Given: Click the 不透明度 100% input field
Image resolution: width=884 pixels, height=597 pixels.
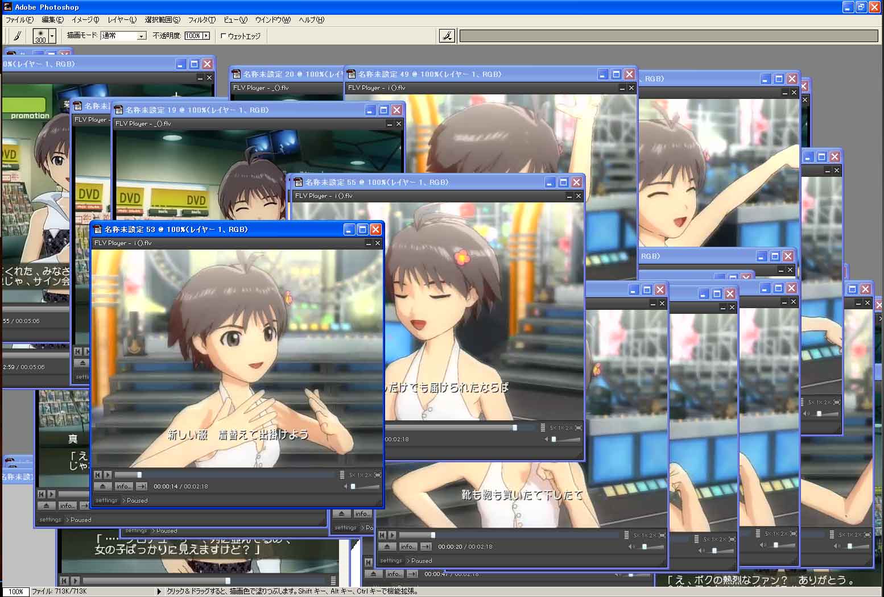Looking at the screenshot, I should pos(193,36).
